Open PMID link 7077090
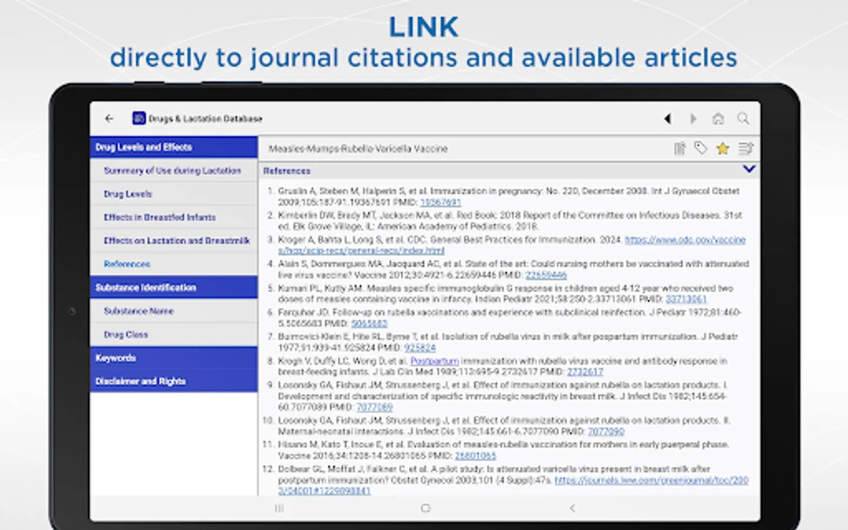Viewport: 848px width, 530px height. (x=606, y=432)
